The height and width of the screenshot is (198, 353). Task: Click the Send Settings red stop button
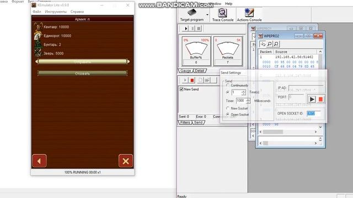coord(320,99)
